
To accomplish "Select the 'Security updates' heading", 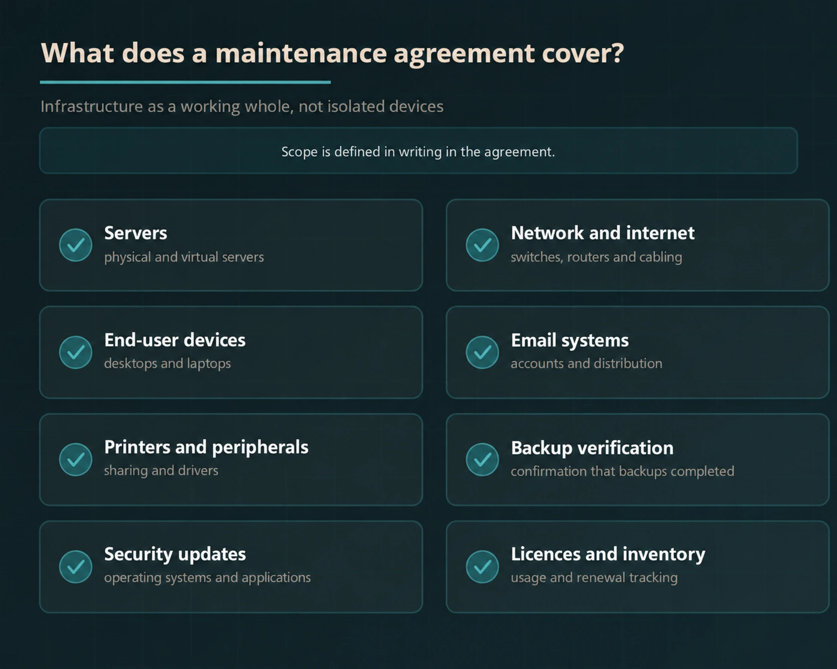I will 175,555.
